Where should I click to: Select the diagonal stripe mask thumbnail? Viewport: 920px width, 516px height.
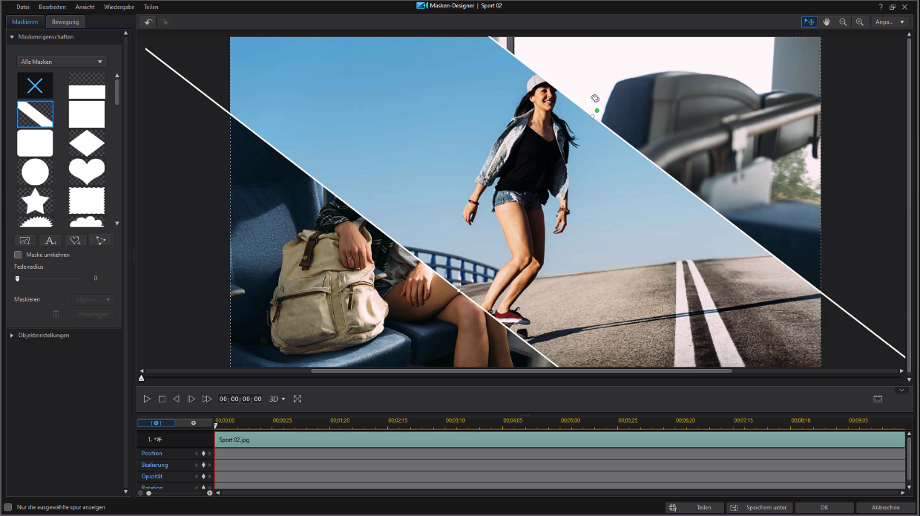coord(35,114)
